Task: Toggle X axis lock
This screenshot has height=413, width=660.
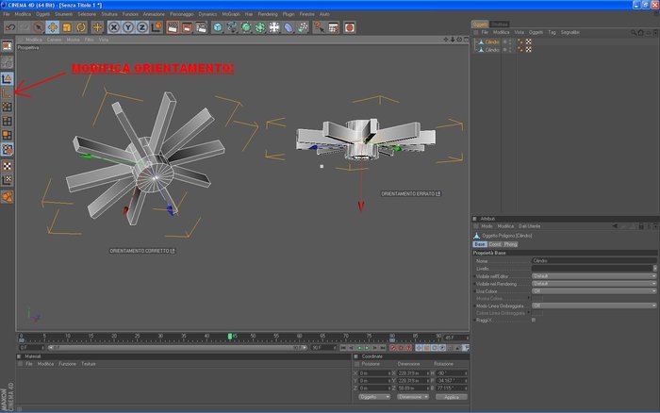Action: [114, 27]
